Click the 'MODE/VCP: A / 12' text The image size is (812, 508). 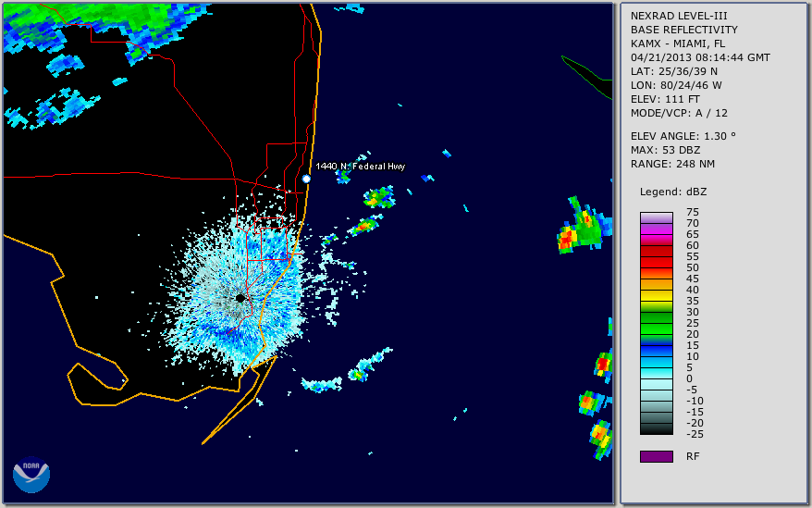coord(679,113)
